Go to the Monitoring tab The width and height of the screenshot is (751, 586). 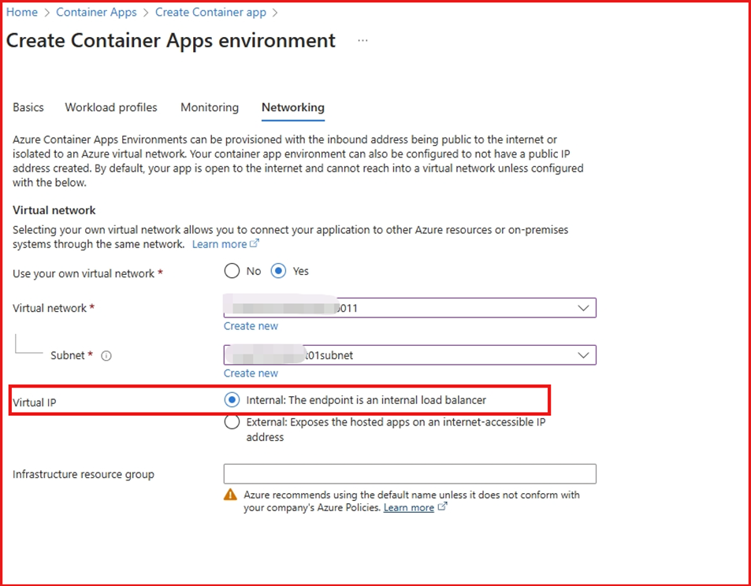coord(210,107)
